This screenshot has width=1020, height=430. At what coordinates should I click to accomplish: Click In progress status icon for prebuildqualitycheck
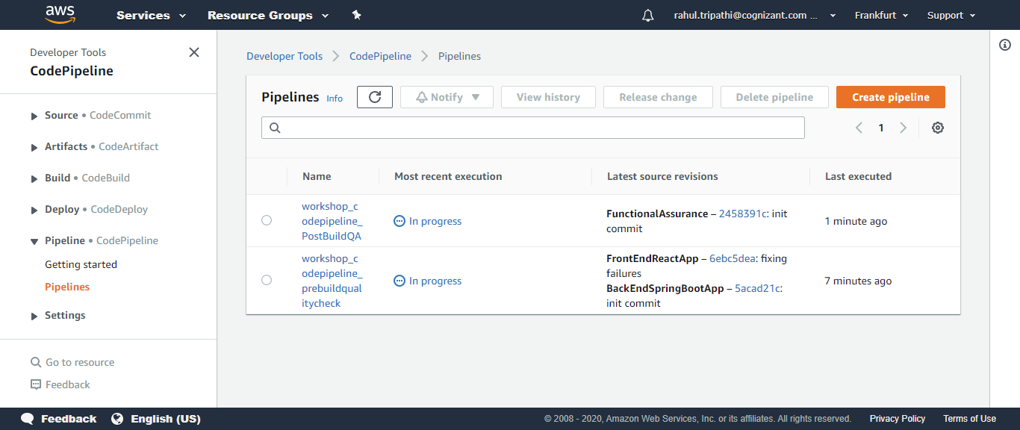tap(399, 281)
